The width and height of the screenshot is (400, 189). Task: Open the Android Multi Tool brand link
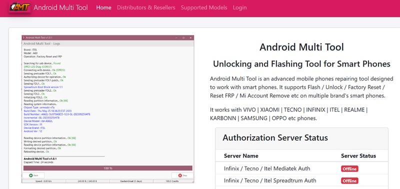60,7
